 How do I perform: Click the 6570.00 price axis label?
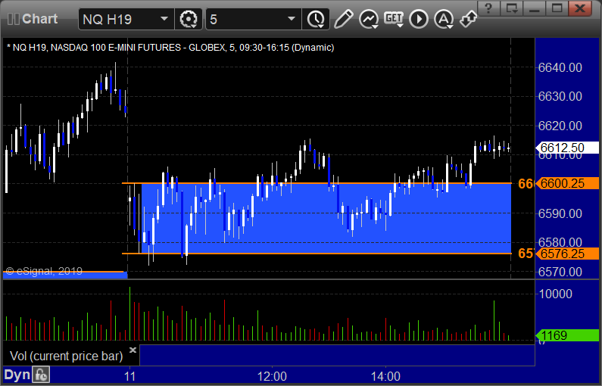[x=560, y=272]
